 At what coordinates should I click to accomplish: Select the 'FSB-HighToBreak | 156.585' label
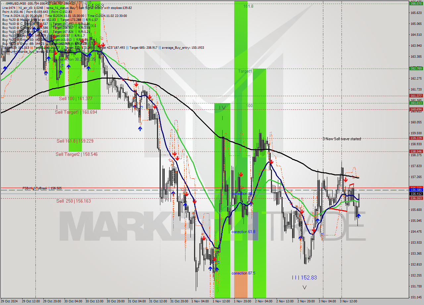42,188
